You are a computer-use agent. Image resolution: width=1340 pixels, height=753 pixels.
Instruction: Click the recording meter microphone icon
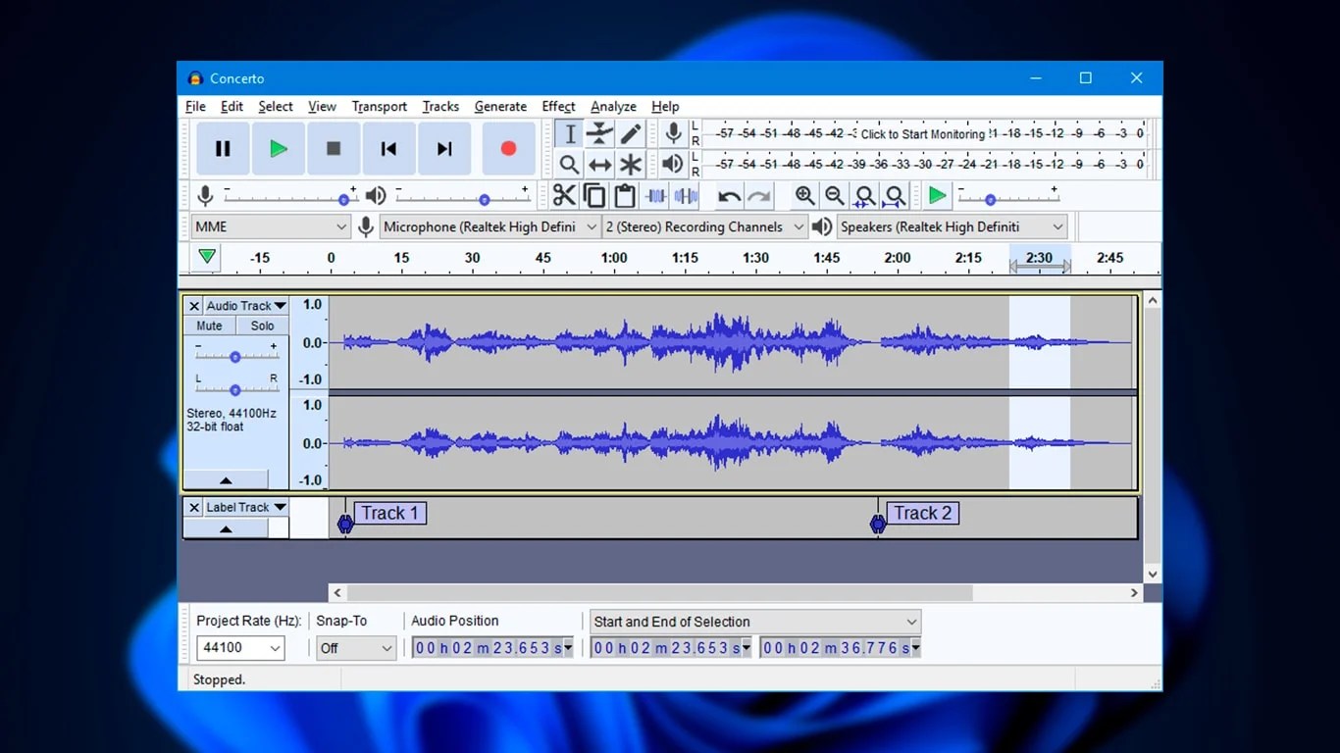point(673,133)
